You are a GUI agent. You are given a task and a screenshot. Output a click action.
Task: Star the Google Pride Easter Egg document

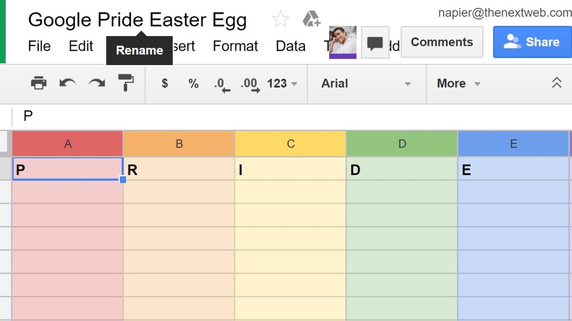281,19
